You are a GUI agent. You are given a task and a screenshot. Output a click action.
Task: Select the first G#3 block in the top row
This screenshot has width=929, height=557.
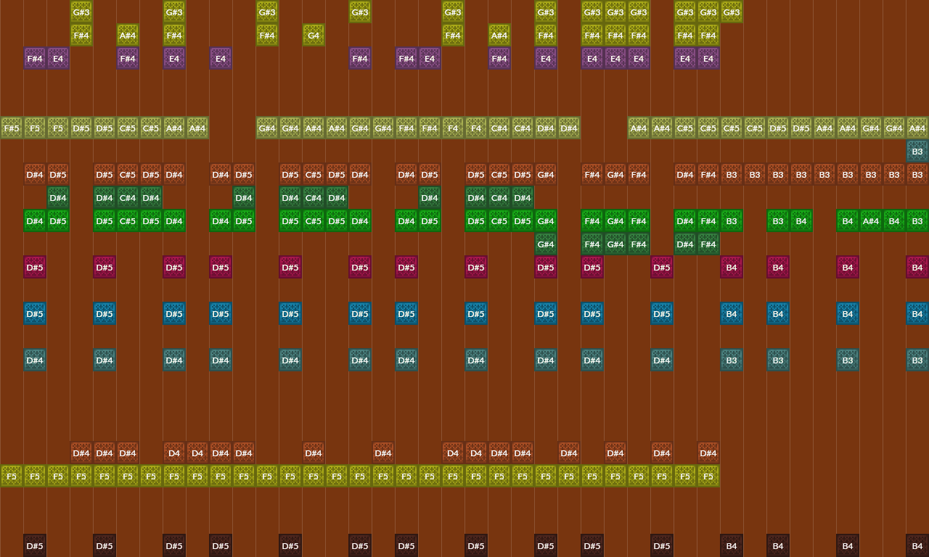coord(81,12)
